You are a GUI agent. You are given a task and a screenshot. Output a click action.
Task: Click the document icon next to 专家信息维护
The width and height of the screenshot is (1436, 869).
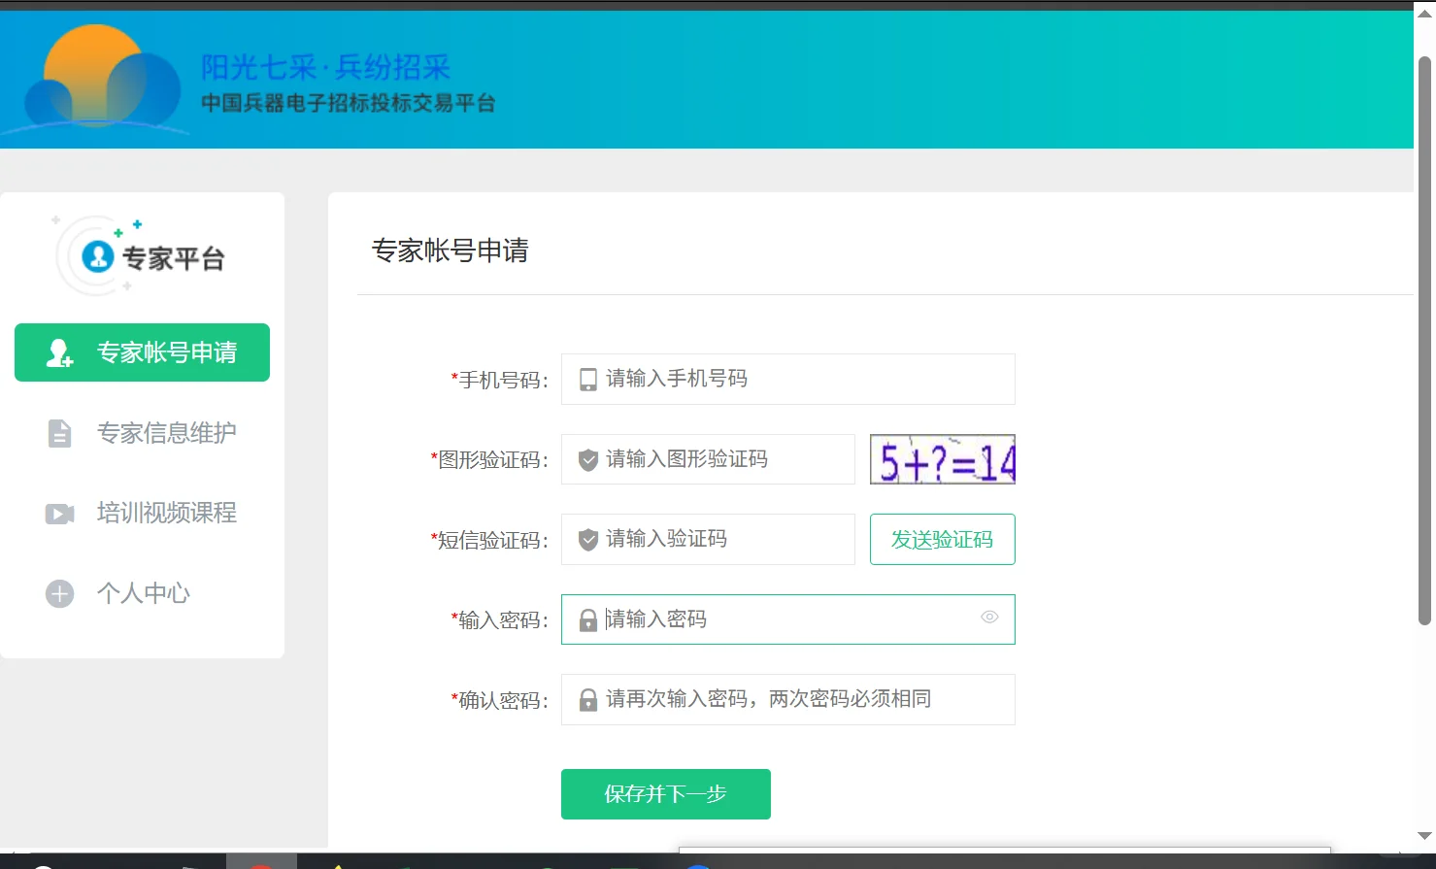tap(58, 433)
